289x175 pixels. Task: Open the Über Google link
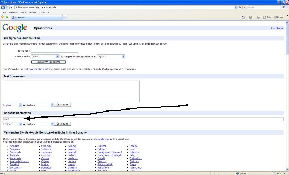(277, 28)
